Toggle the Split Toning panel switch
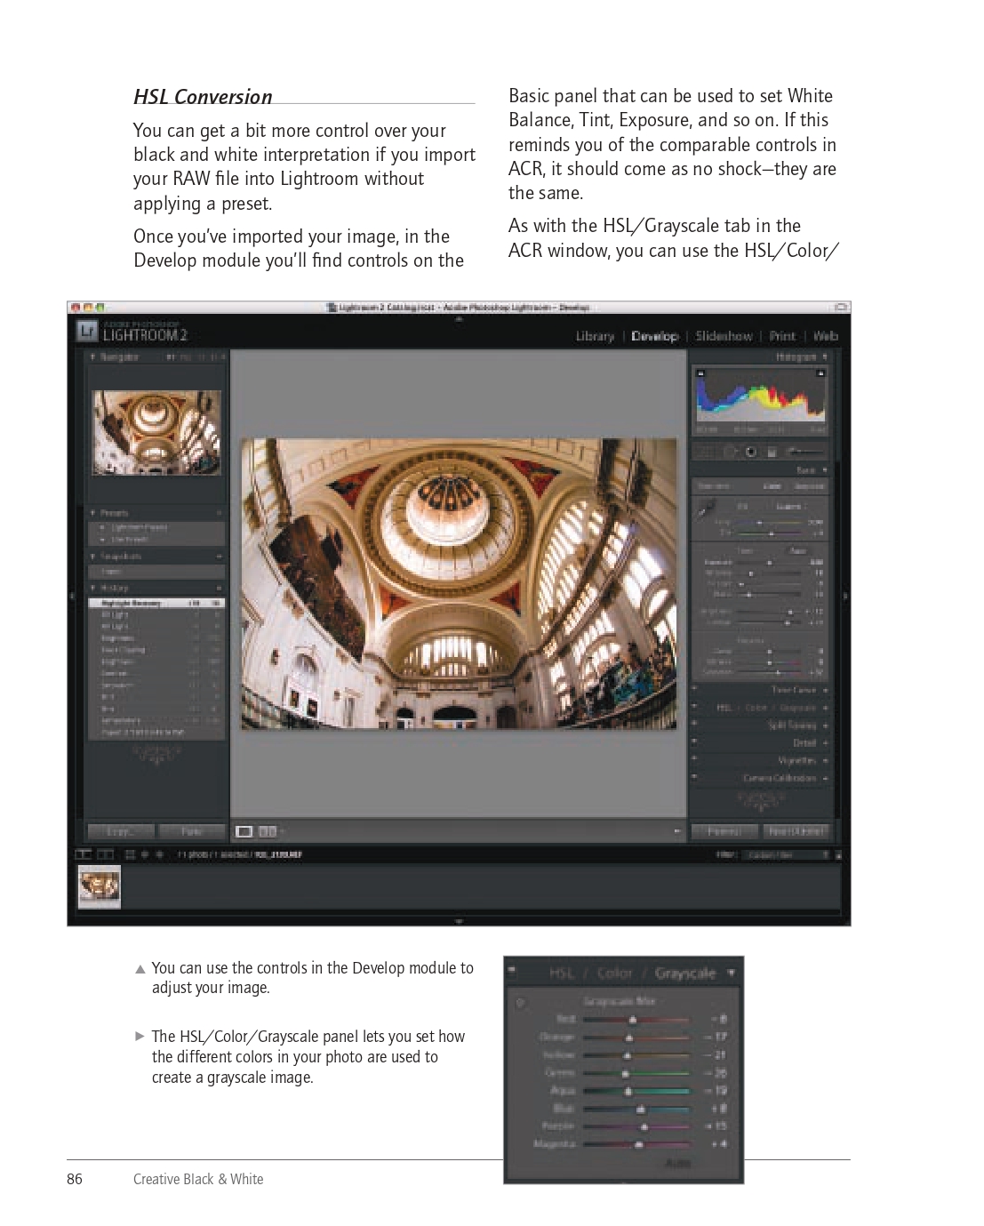The height and width of the screenshot is (1226, 984). [x=695, y=725]
